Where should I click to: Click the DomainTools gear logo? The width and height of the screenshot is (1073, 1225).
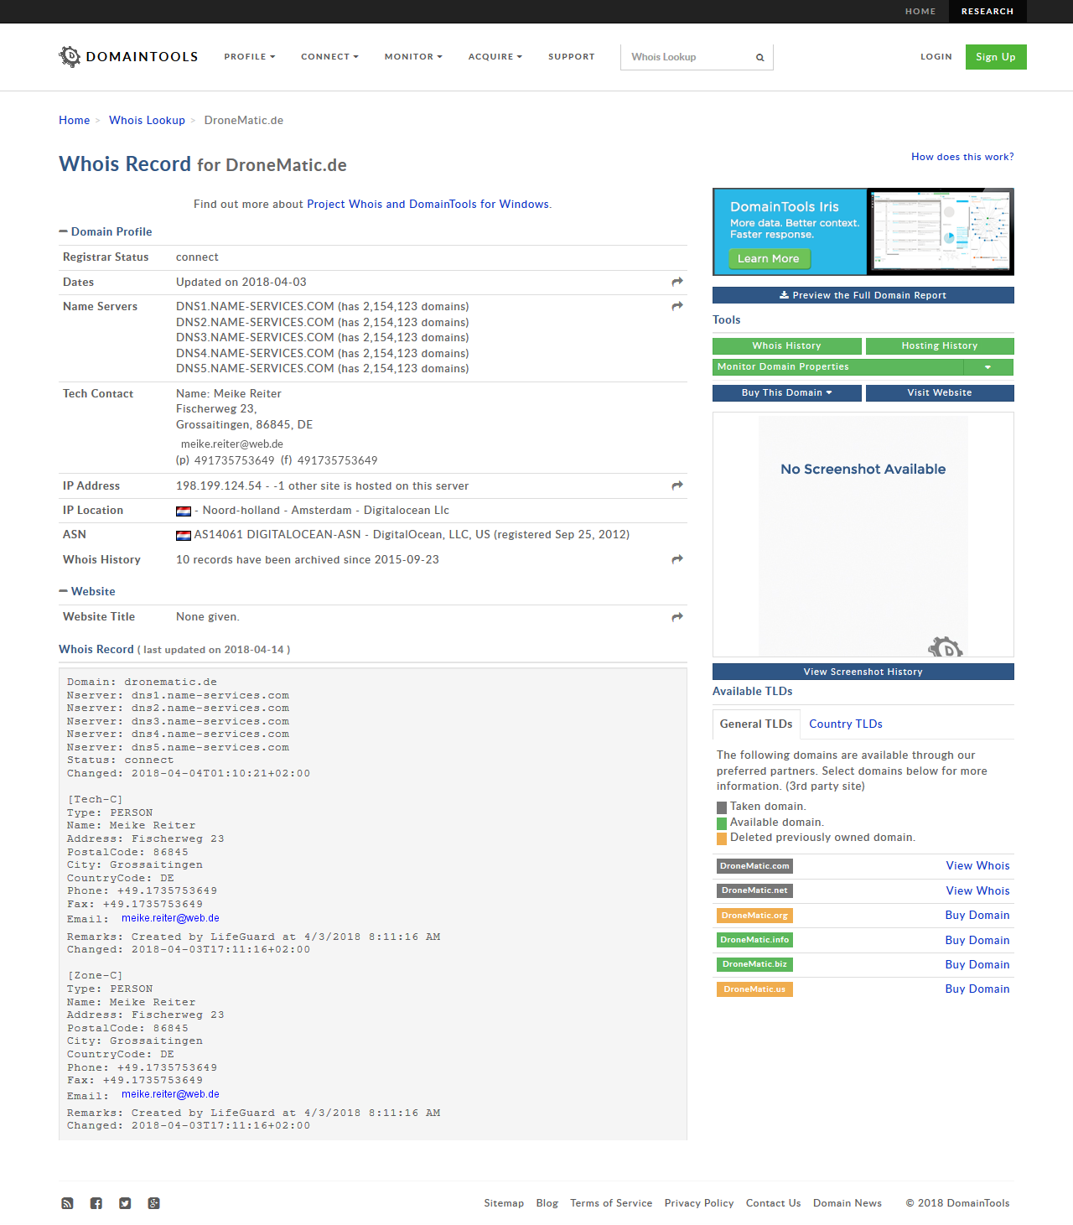[x=70, y=57]
